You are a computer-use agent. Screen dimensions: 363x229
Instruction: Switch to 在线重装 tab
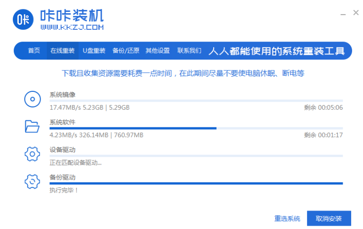pos(63,51)
